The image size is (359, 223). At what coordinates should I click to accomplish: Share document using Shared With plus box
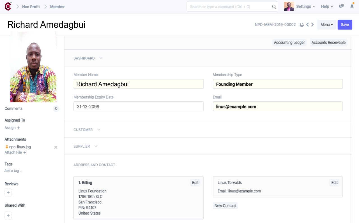[8, 215]
